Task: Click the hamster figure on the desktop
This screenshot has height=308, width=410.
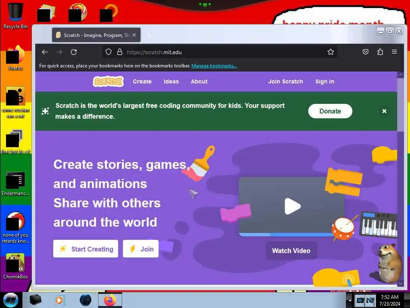Action: coord(389,263)
